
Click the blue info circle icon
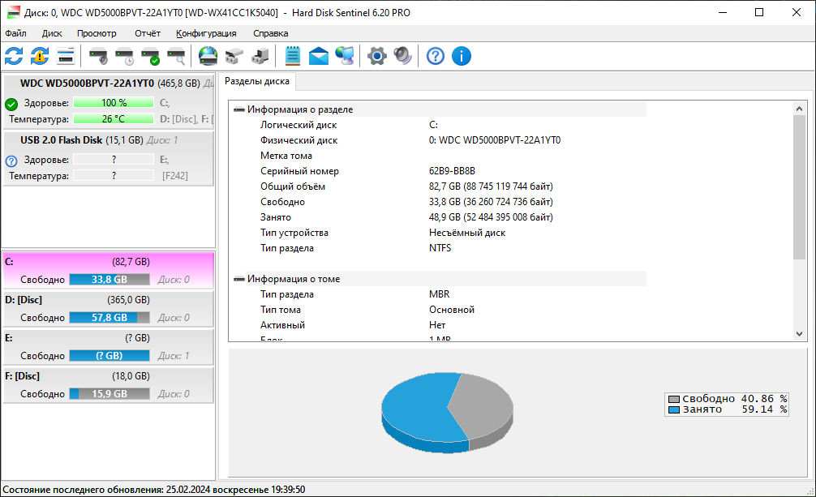click(x=462, y=56)
